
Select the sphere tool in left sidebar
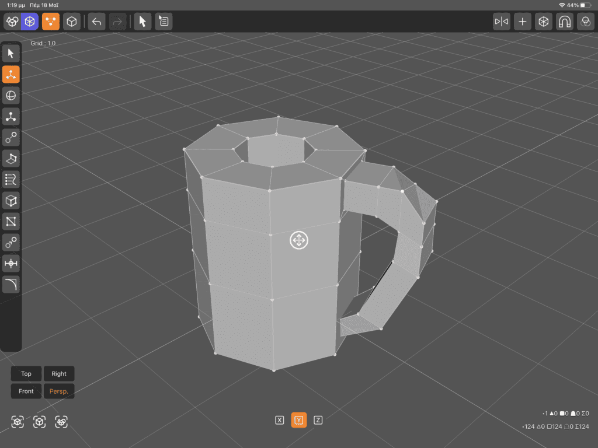pos(11,96)
